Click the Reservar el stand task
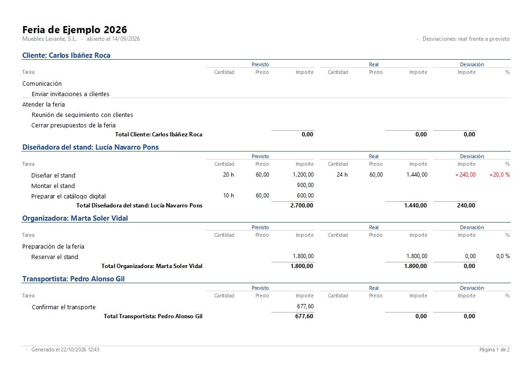The width and height of the screenshot is (532, 376). [x=54, y=257]
